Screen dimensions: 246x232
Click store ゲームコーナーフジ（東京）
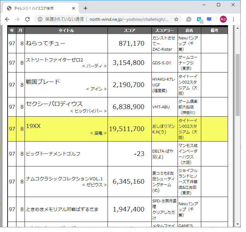coord(188,63)
